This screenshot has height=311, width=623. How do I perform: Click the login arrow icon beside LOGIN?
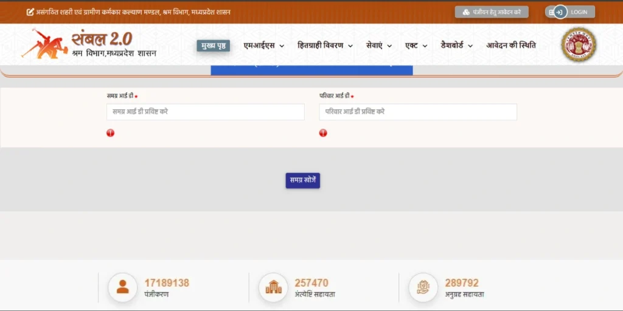[x=560, y=12]
